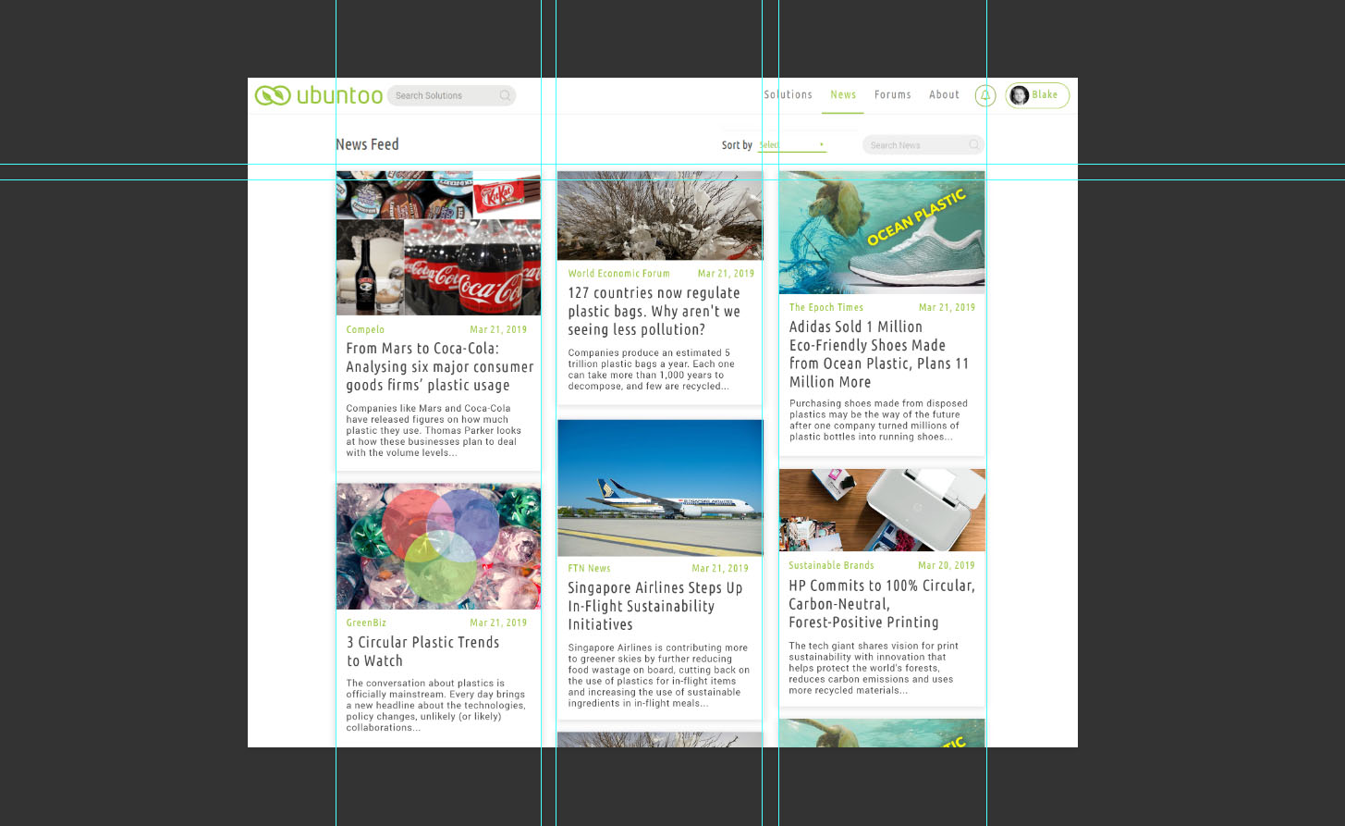
Task: Click the Sustainable Brands source label
Action: tap(831, 565)
